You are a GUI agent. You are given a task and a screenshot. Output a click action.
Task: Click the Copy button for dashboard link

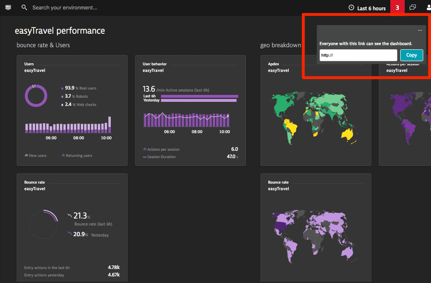(412, 55)
